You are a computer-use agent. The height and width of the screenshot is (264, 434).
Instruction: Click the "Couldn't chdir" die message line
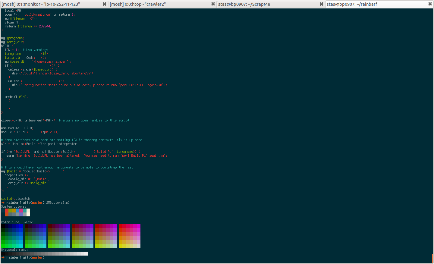tap(53, 74)
